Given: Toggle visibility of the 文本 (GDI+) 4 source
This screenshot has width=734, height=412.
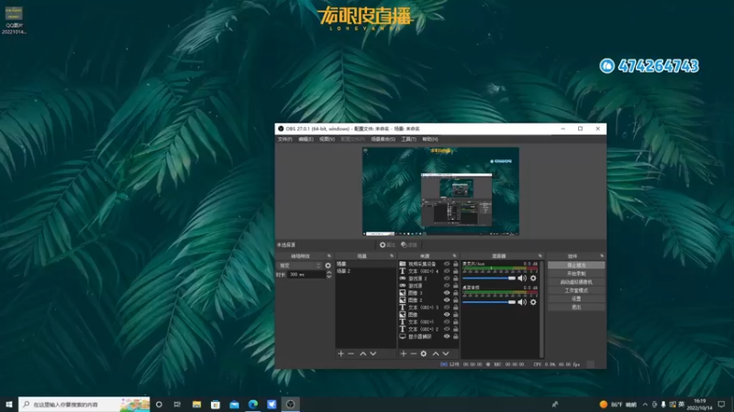Looking at the screenshot, I should (x=447, y=271).
